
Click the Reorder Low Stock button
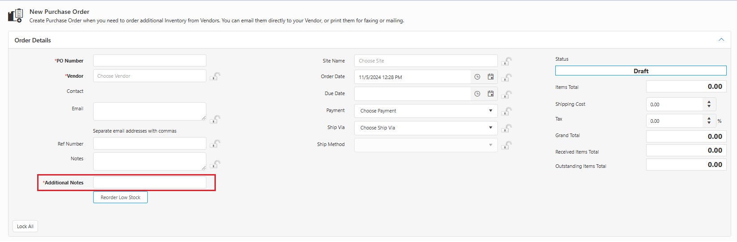(x=120, y=197)
